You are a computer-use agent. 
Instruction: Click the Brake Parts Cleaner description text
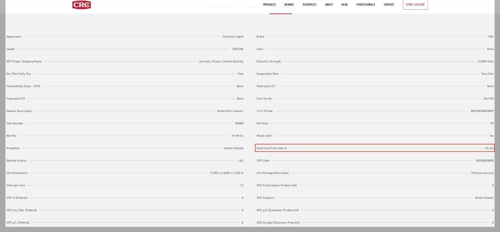(230, 111)
